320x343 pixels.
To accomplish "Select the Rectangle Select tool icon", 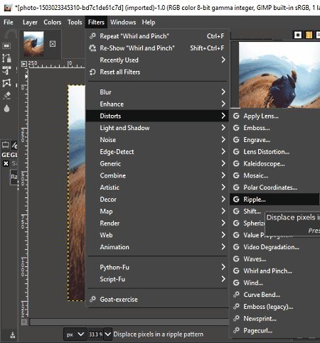I will point(6,45).
